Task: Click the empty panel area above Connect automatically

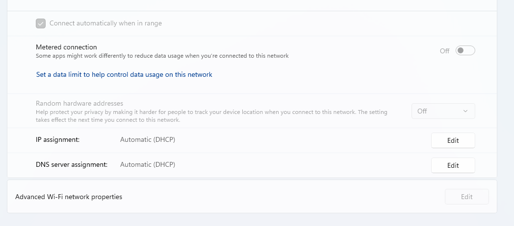Action: (x=252, y=5)
